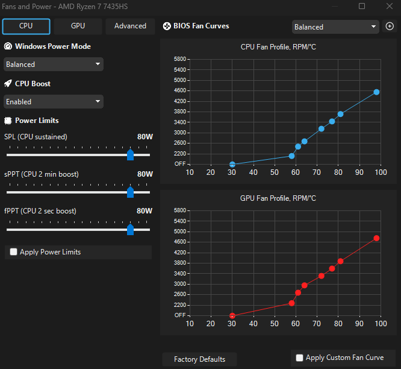The image size is (401, 369).
Task: Select the highest red GPU fan curve point
Action: (x=376, y=238)
